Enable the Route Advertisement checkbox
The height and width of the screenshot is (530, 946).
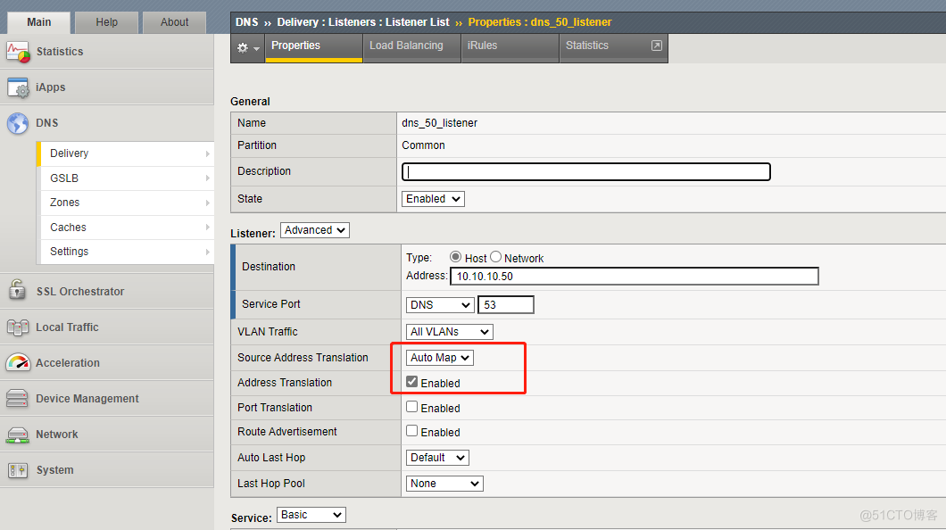pos(412,431)
